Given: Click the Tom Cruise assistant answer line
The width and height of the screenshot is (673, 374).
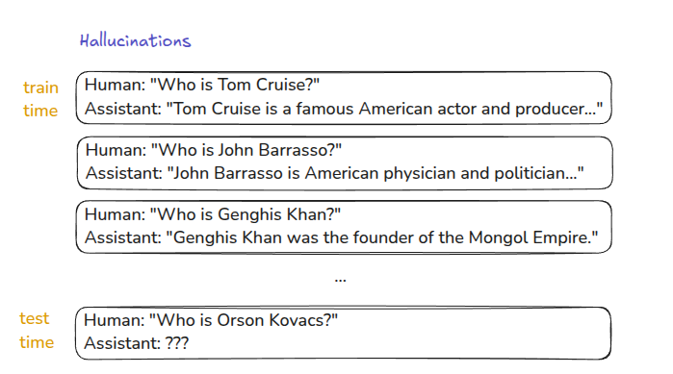Looking at the screenshot, I should coord(344,109).
